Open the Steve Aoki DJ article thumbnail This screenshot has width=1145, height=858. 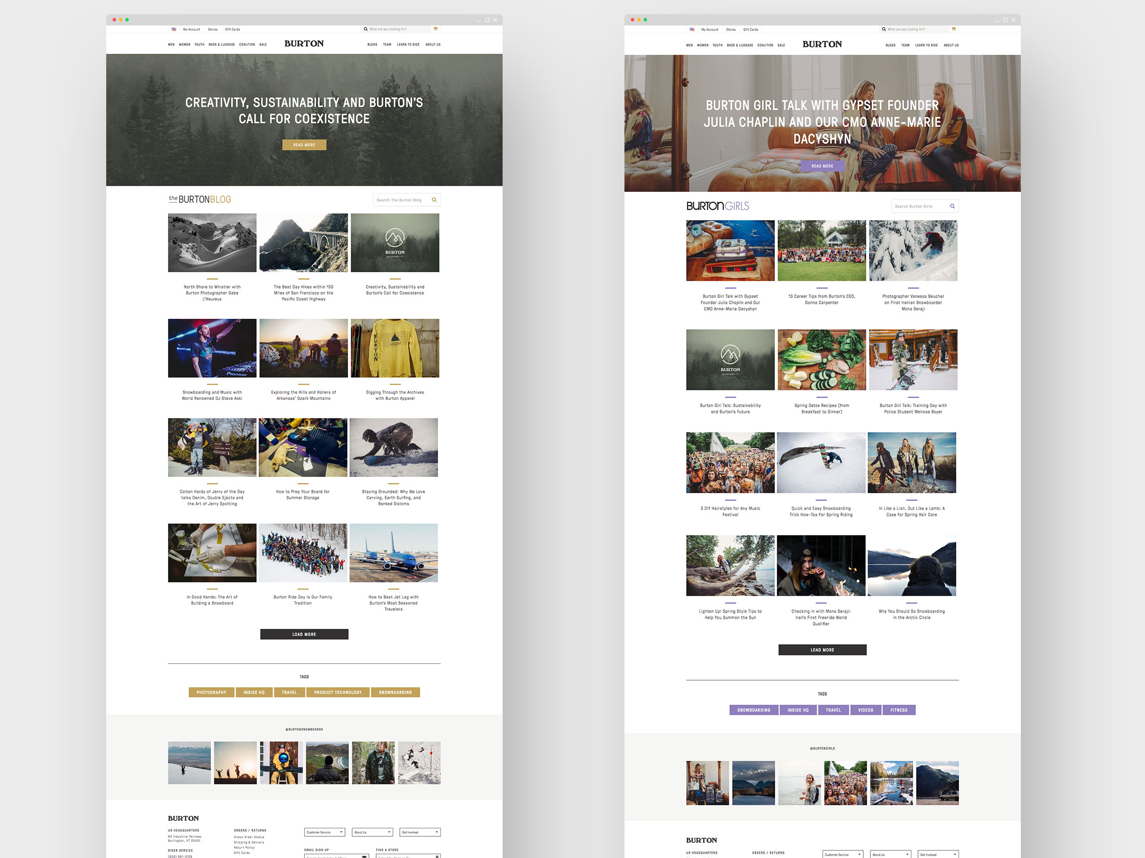click(x=212, y=348)
